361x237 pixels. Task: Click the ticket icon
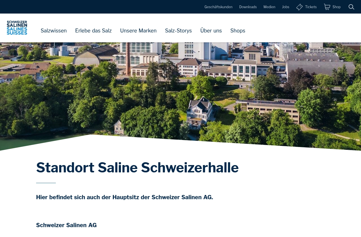point(300,7)
